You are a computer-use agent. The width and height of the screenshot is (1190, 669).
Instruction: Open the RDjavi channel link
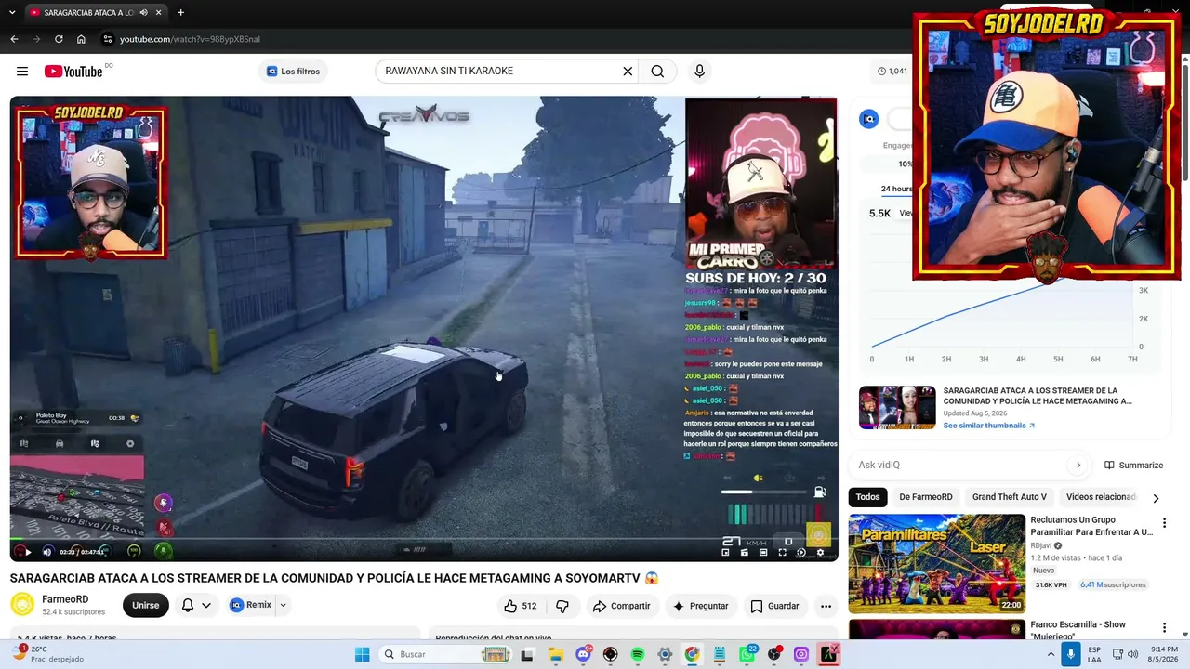pyautogui.click(x=1040, y=546)
